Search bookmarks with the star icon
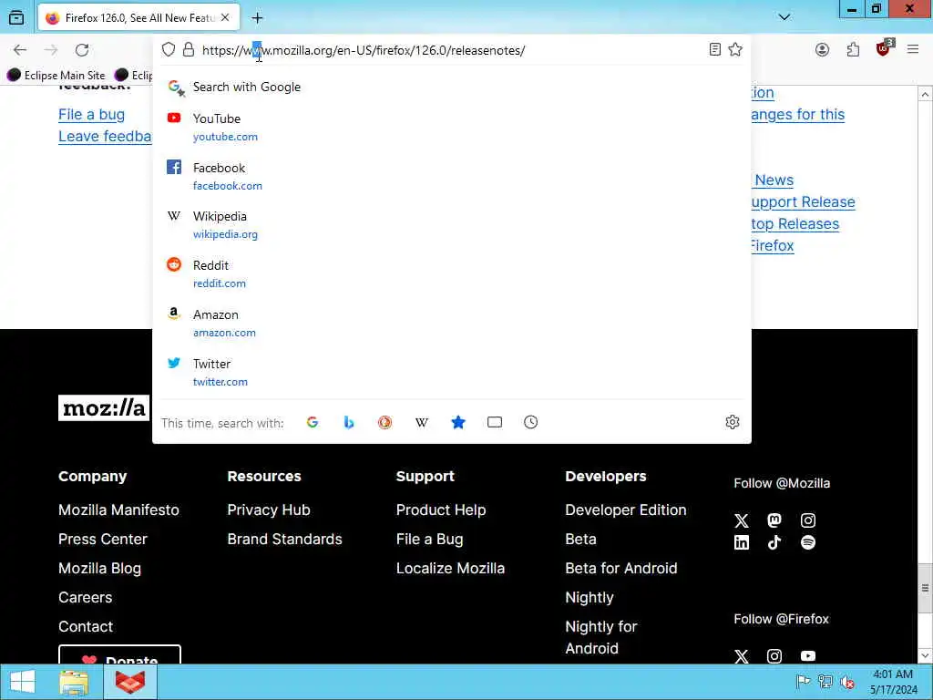This screenshot has height=700, width=933. [458, 422]
